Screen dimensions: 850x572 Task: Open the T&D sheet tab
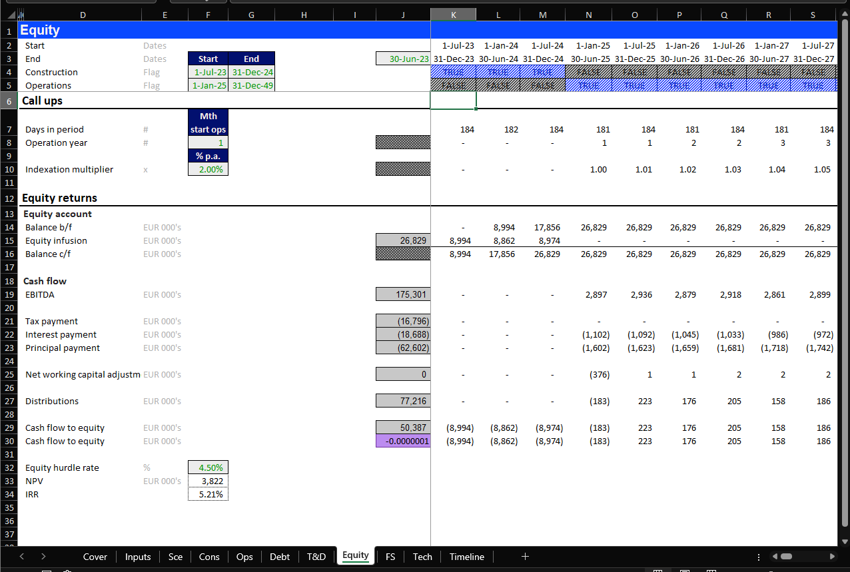coord(316,557)
